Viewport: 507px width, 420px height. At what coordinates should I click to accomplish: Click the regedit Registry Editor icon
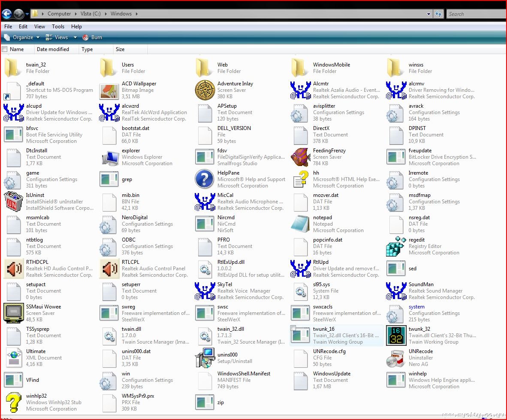(396, 246)
